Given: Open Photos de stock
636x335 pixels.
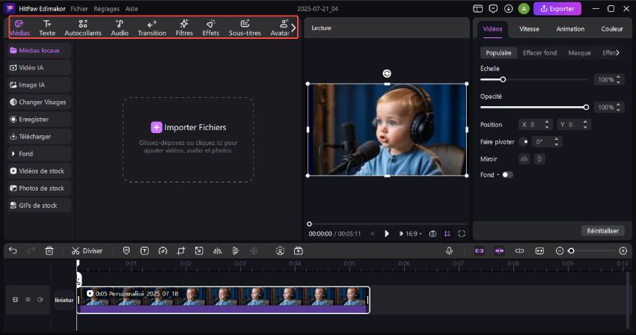Looking at the screenshot, I should [39, 188].
